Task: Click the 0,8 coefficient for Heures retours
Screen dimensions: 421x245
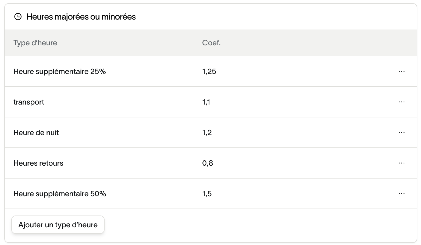Action: tap(208, 163)
